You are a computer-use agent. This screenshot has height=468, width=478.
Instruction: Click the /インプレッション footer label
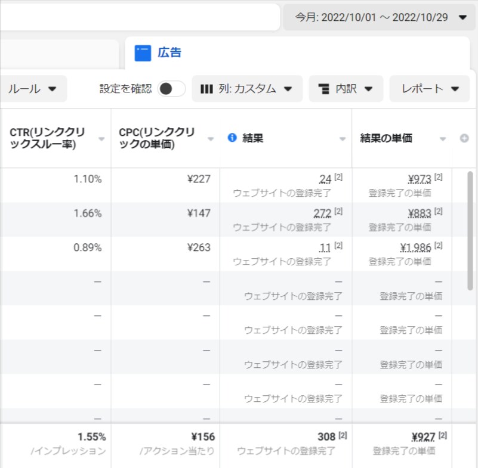(68, 451)
